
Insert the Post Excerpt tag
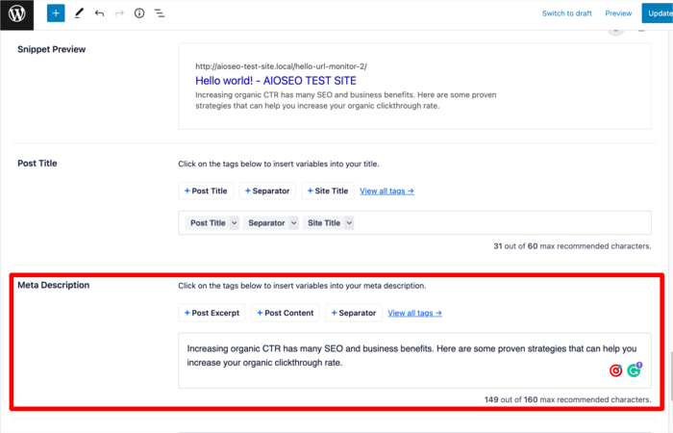tap(212, 313)
